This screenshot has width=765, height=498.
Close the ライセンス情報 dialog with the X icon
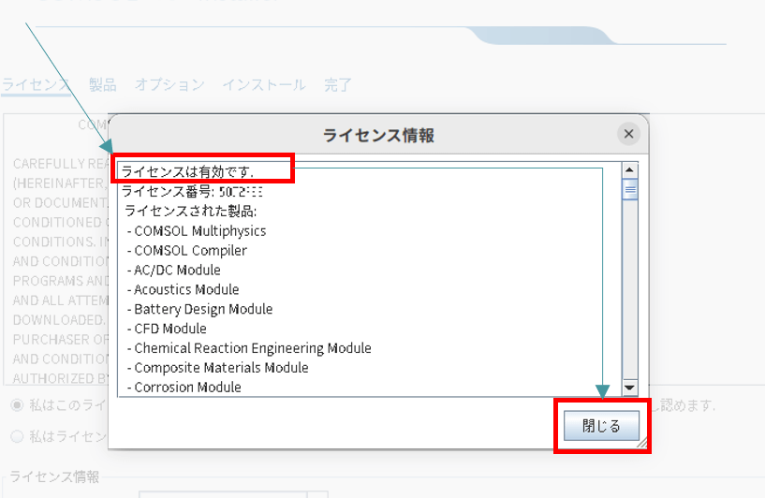(x=628, y=135)
